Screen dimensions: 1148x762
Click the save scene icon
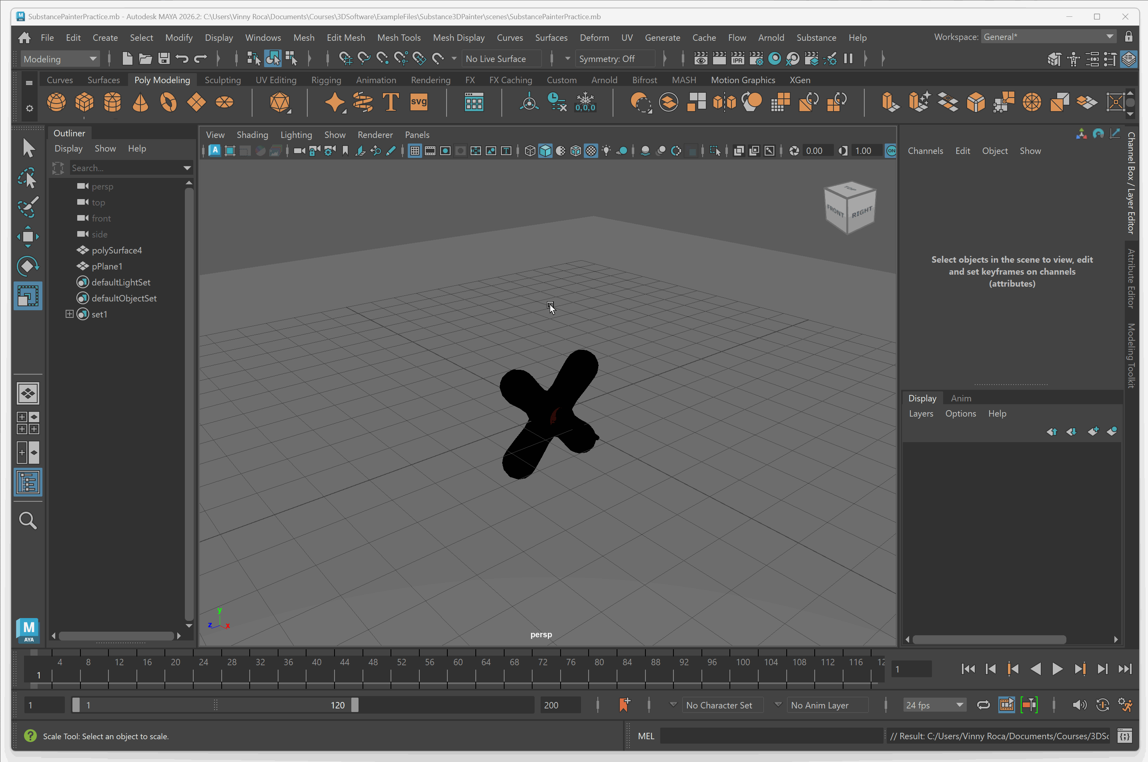click(164, 59)
